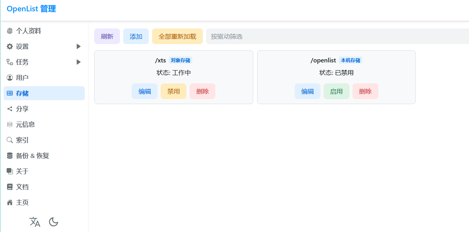Go to the 元信息 menu item
The height and width of the screenshot is (232, 469).
[x=25, y=124]
